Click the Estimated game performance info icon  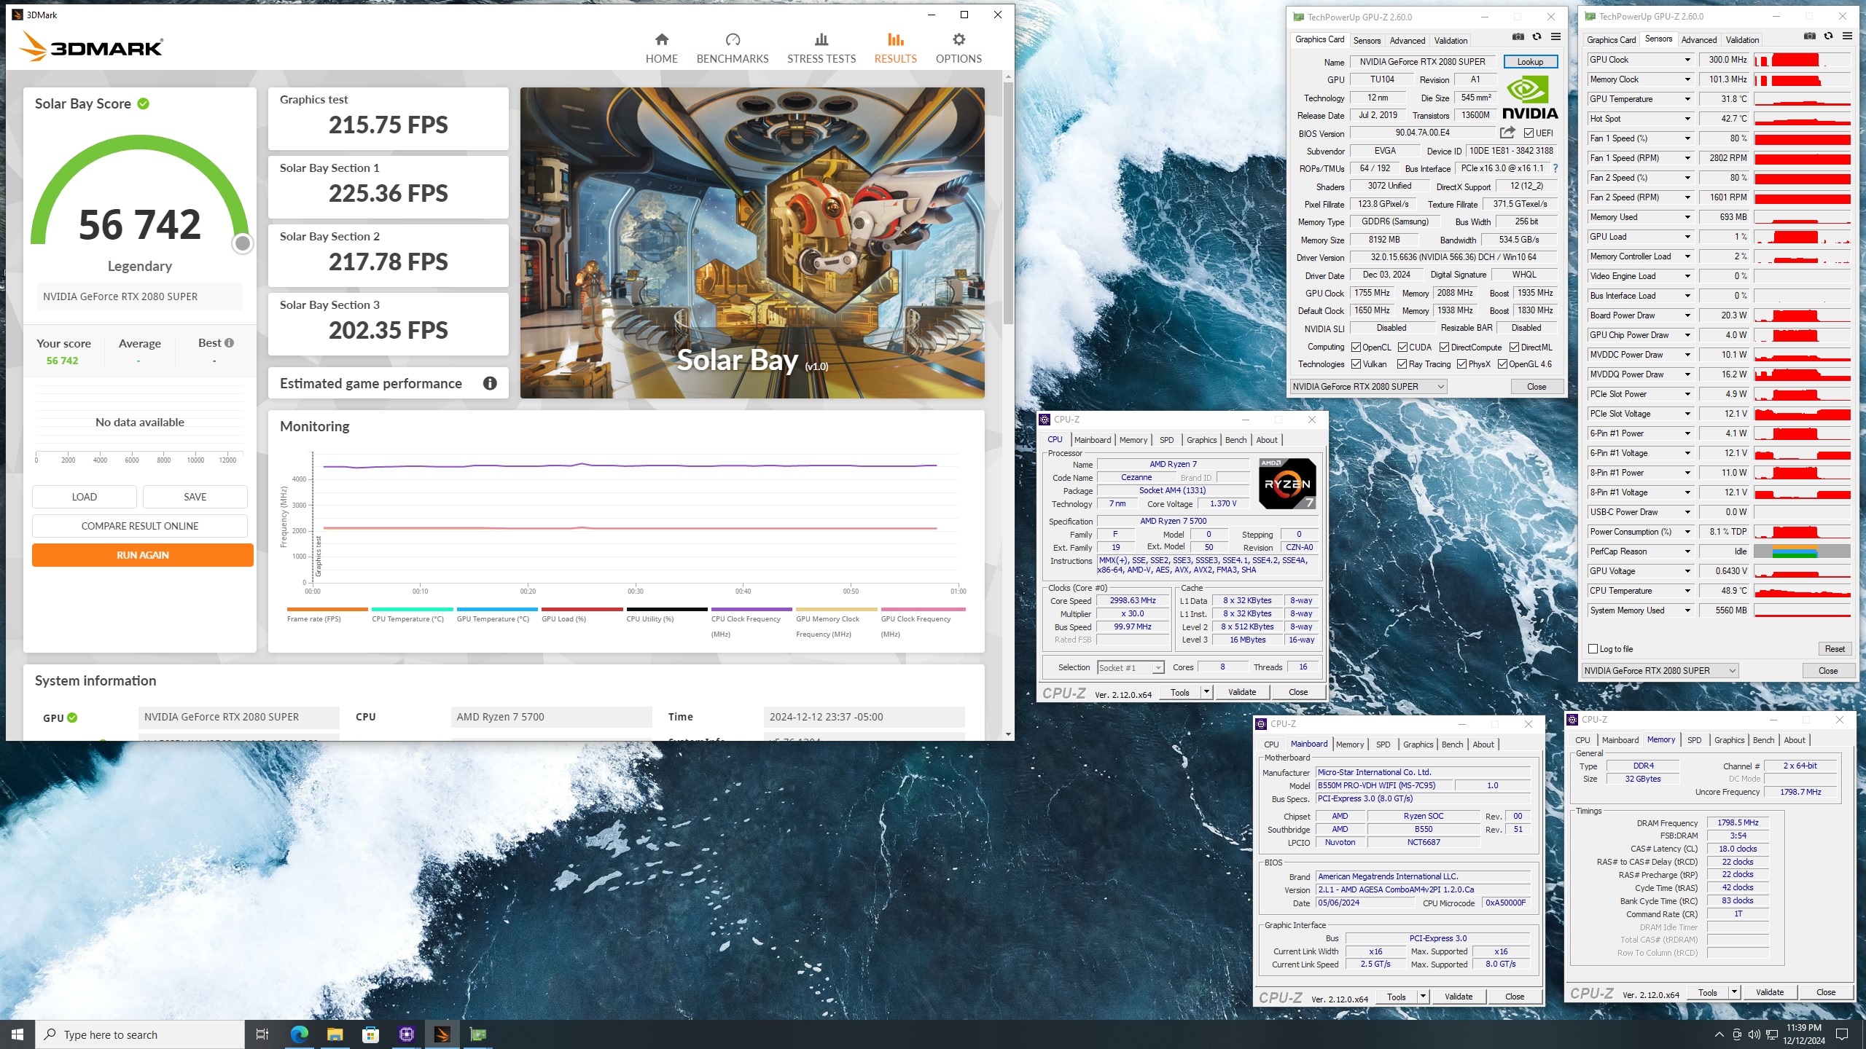click(x=490, y=383)
